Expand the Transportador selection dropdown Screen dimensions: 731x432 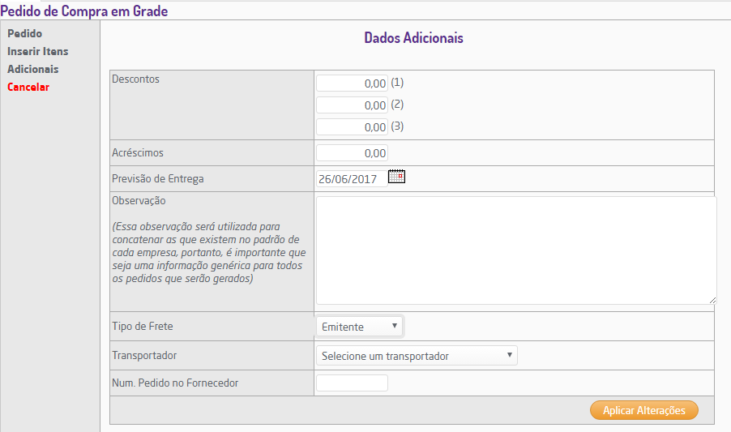(x=416, y=356)
